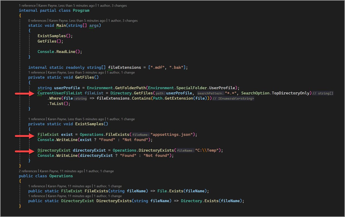
Task: Click the "appsettings.json" string literal
Action: point(172,135)
